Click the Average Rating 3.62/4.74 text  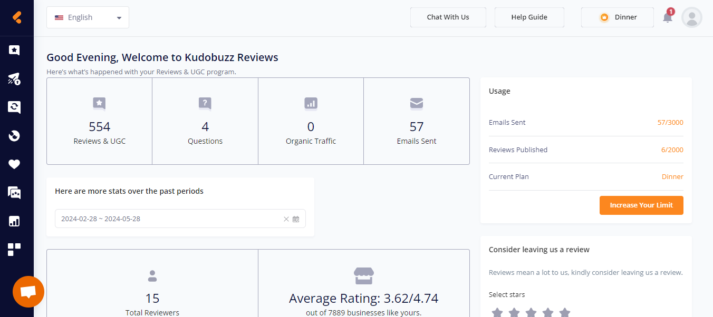(364, 299)
